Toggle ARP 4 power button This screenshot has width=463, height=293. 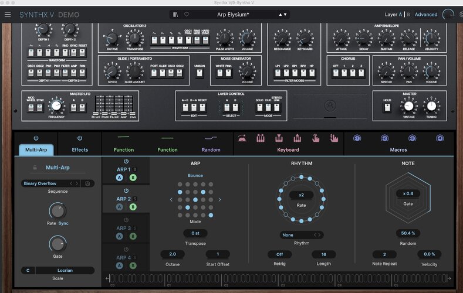click(126, 250)
